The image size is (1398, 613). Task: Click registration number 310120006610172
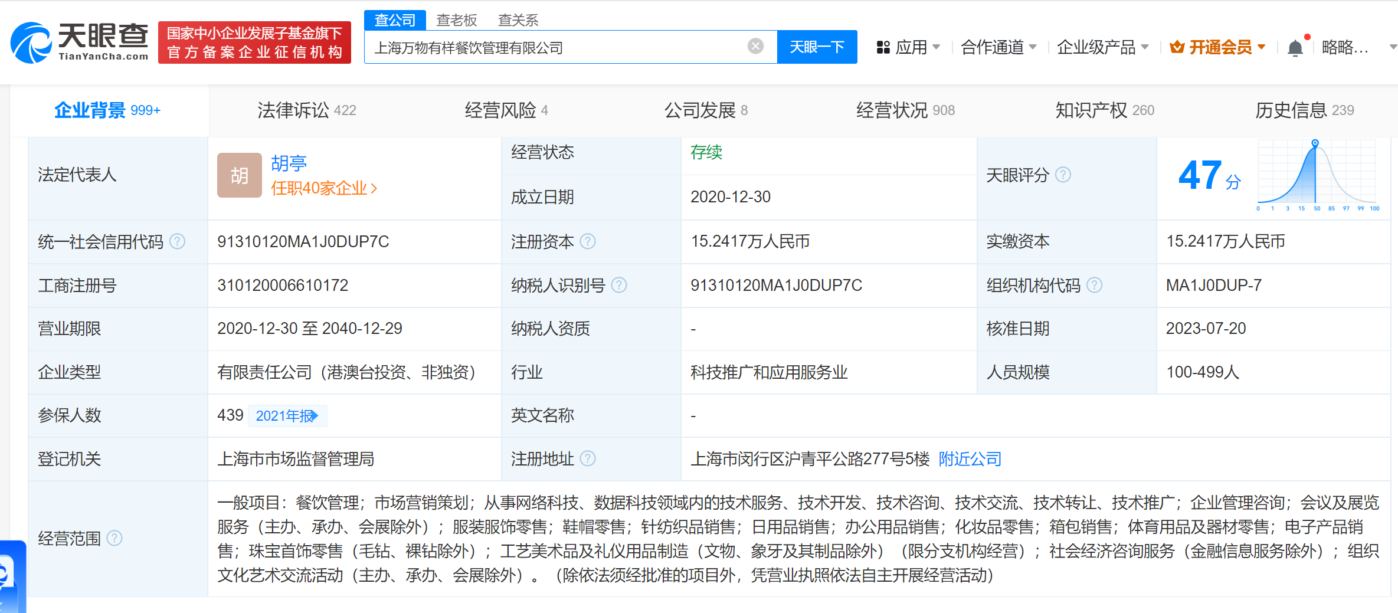(x=283, y=285)
